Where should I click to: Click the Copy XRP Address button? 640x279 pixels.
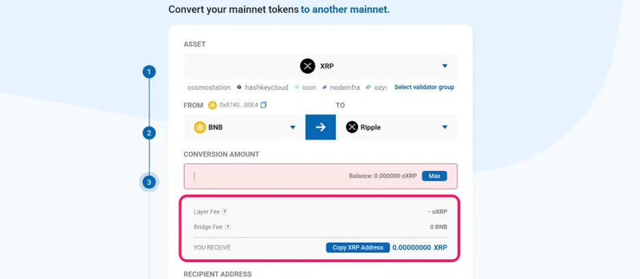(358, 248)
